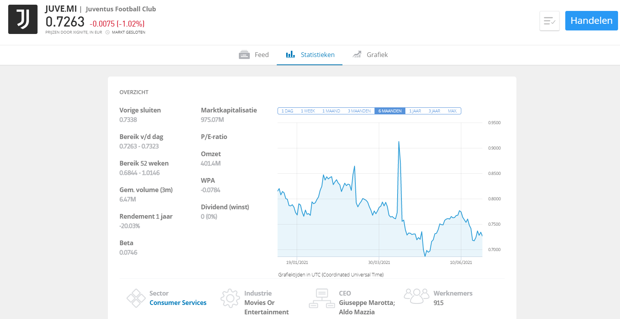Click the Werknemers people icon
620x319 pixels.
[x=417, y=296]
